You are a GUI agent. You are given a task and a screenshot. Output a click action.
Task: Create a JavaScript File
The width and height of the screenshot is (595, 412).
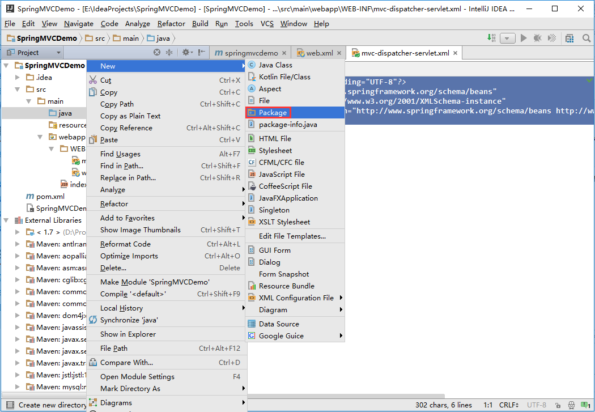[295, 174]
